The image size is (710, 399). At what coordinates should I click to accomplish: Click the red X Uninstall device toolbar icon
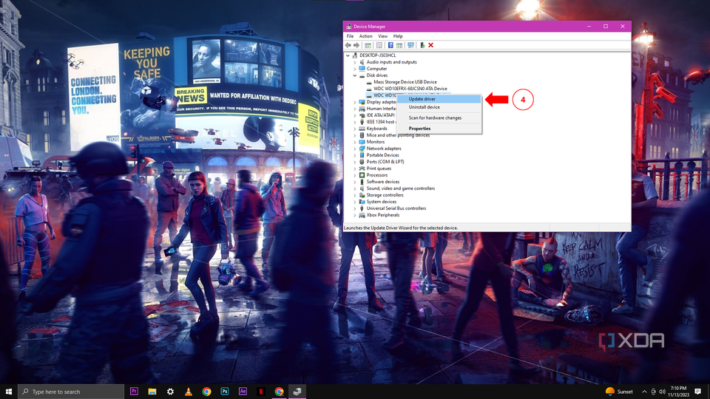tap(430, 45)
